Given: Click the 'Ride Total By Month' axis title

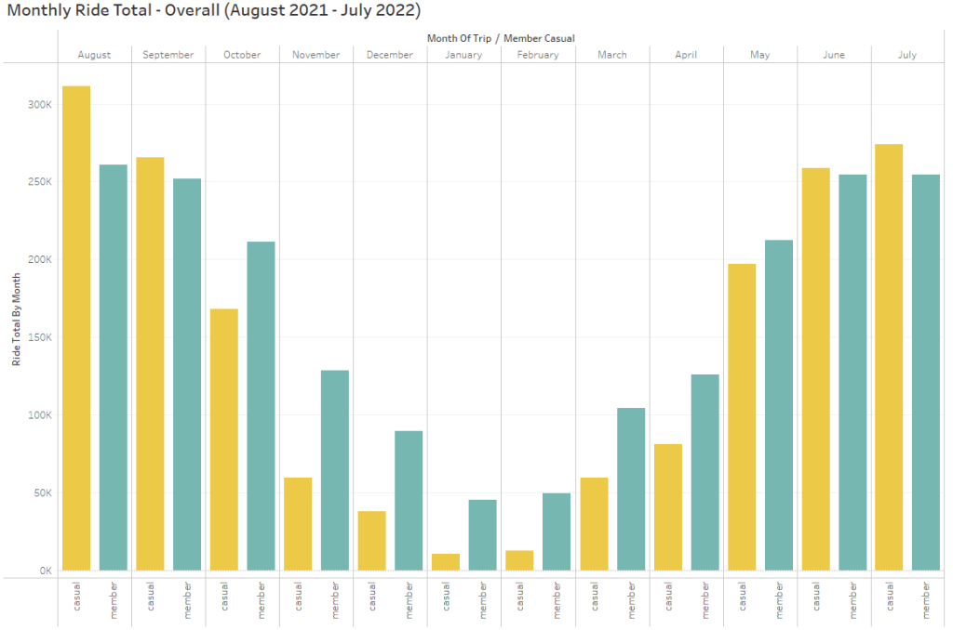Looking at the screenshot, I should click(x=16, y=319).
